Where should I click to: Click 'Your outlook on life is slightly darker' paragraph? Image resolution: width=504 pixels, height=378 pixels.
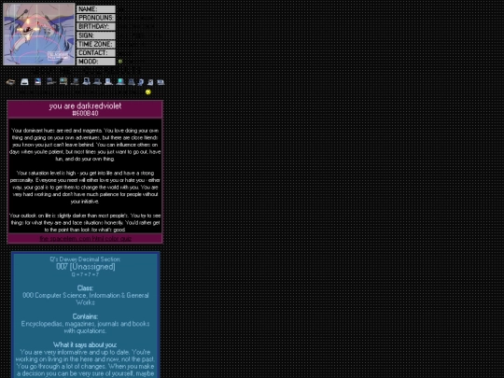click(x=85, y=222)
